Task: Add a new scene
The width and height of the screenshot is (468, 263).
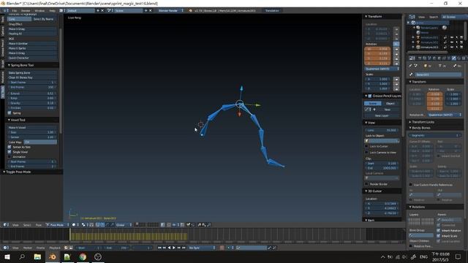Action: (x=146, y=10)
